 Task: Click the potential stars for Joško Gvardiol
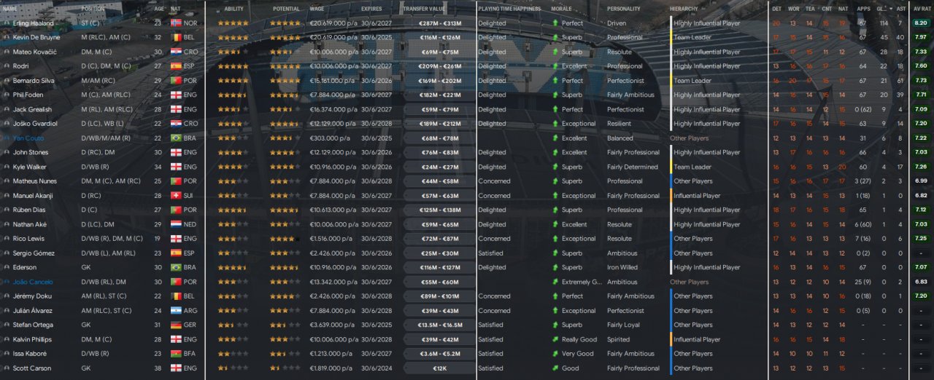pos(285,124)
